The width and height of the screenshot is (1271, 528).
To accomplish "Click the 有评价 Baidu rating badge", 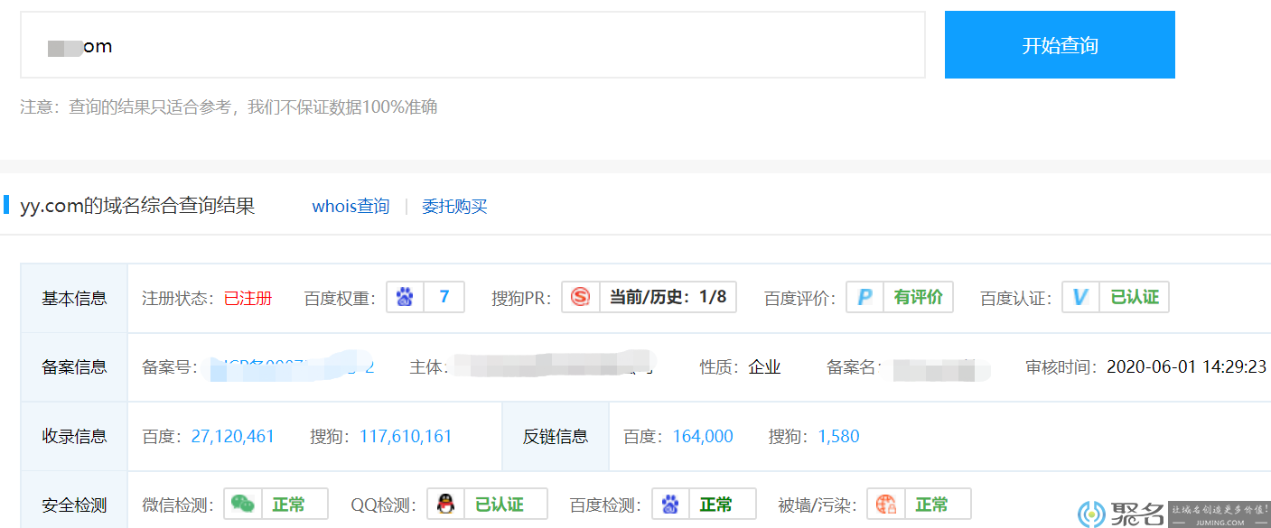I will 917,297.
